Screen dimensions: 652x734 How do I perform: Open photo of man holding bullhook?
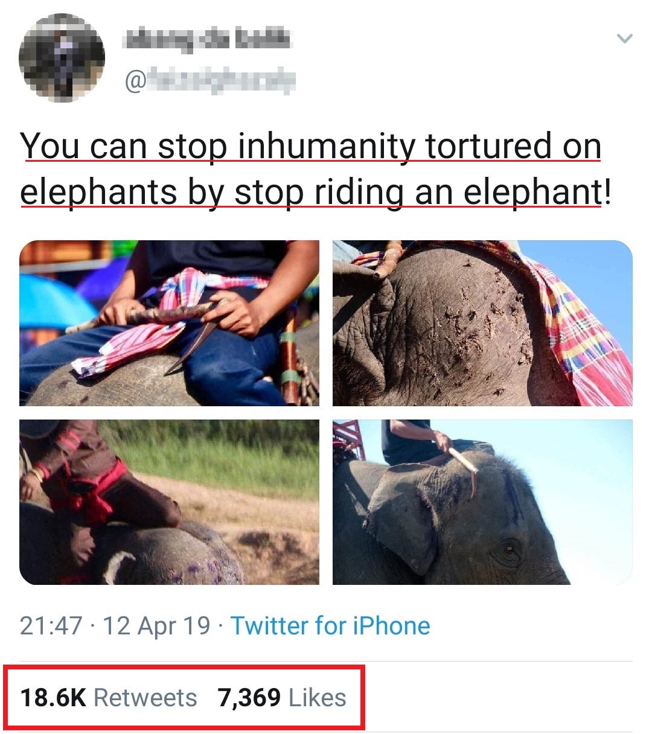tap(169, 323)
